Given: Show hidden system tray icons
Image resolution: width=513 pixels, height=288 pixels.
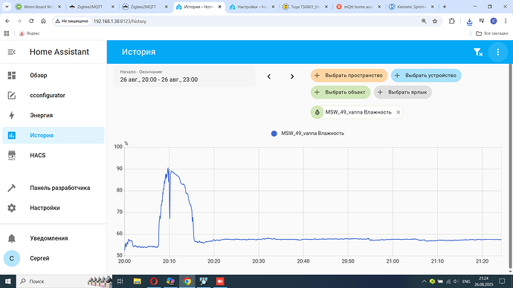Looking at the screenshot, I should 424,281.
